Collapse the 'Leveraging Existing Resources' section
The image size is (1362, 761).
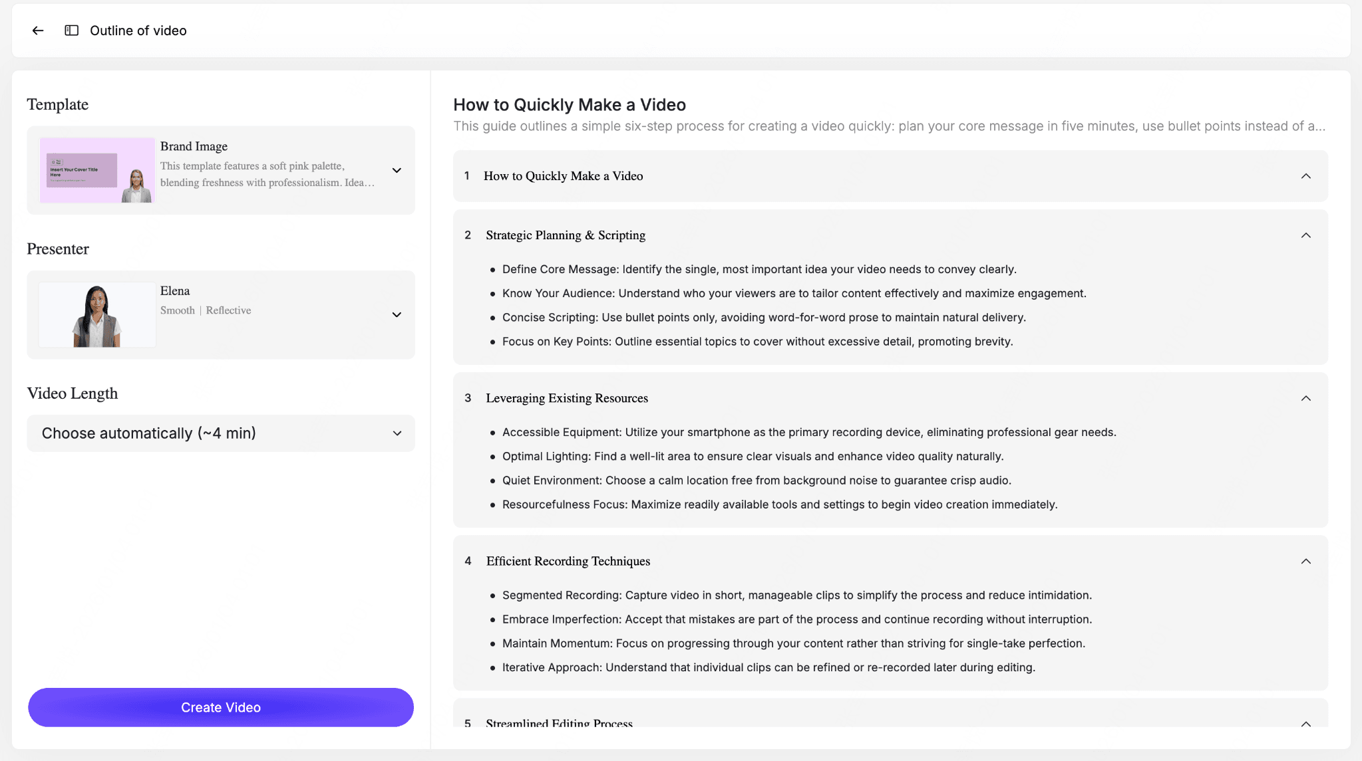pyautogui.click(x=1305, y=397)
